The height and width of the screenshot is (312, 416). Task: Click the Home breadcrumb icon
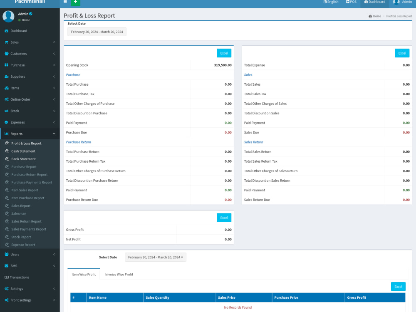pyautogui.click(x=370, y=16)
